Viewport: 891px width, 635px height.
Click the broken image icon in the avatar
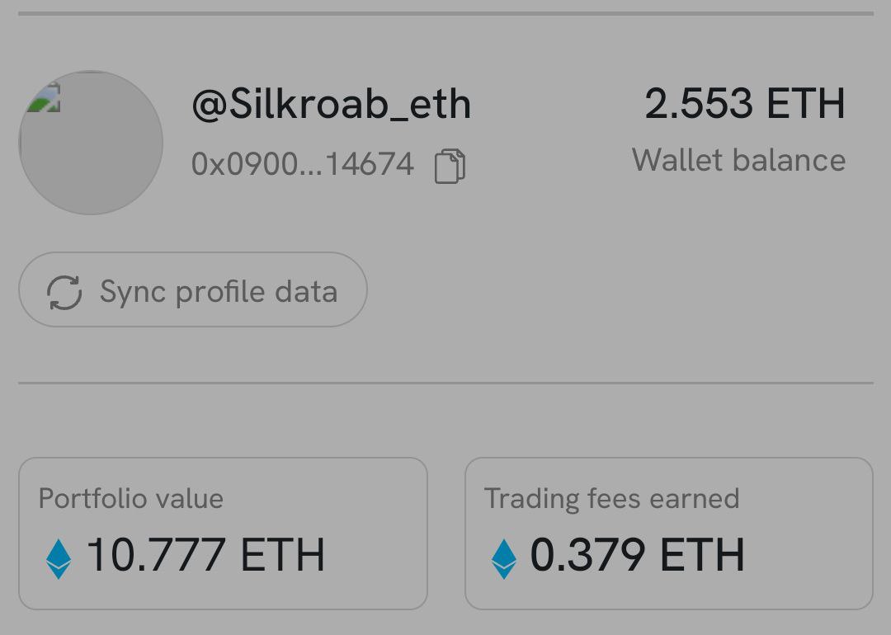pos(45,97)
